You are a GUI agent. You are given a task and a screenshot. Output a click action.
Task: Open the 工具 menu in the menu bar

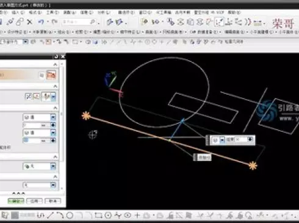pos(52,13)
